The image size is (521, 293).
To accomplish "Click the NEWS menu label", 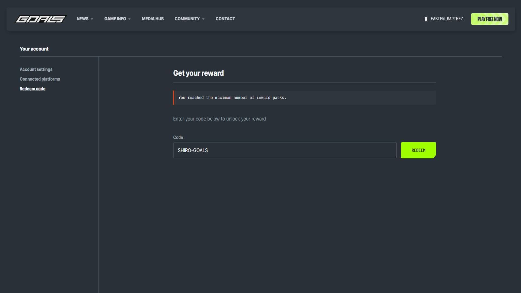I will (82, 19).
